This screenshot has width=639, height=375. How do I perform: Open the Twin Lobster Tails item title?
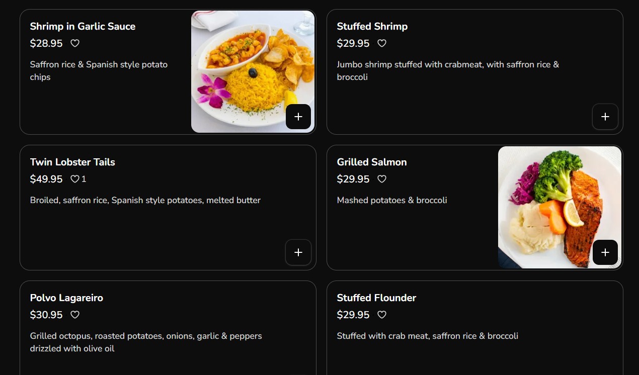click(x=72, y=162)
